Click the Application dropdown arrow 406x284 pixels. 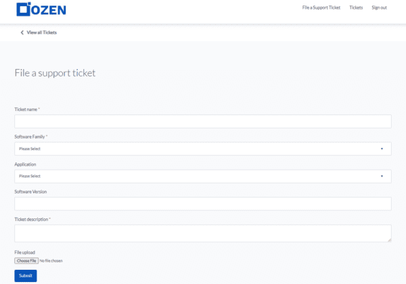382,176
